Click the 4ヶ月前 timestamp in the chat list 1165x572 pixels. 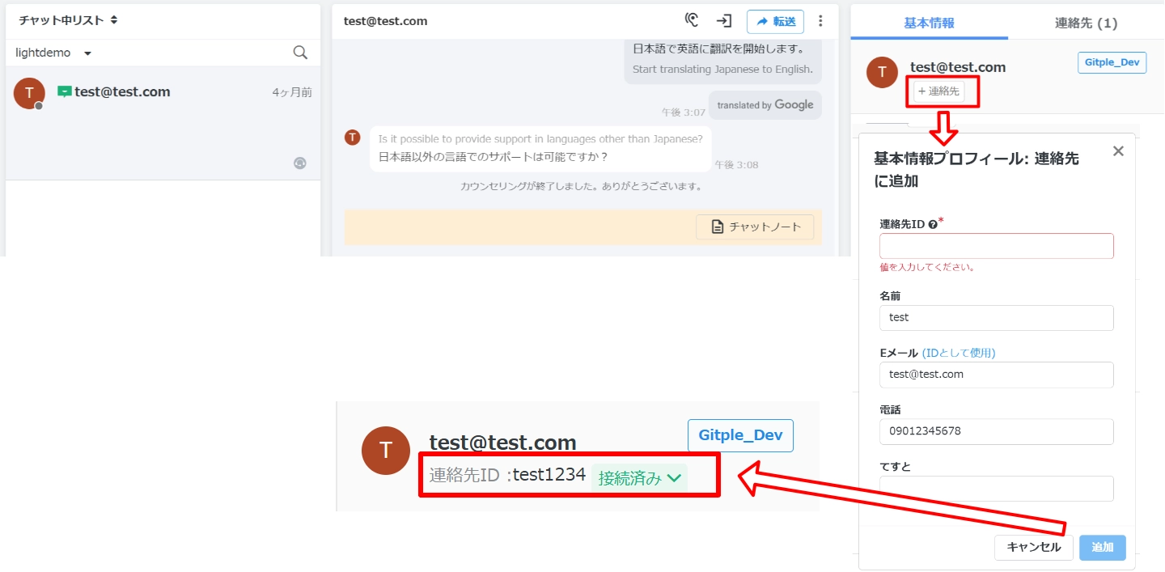tap(292, 93)
